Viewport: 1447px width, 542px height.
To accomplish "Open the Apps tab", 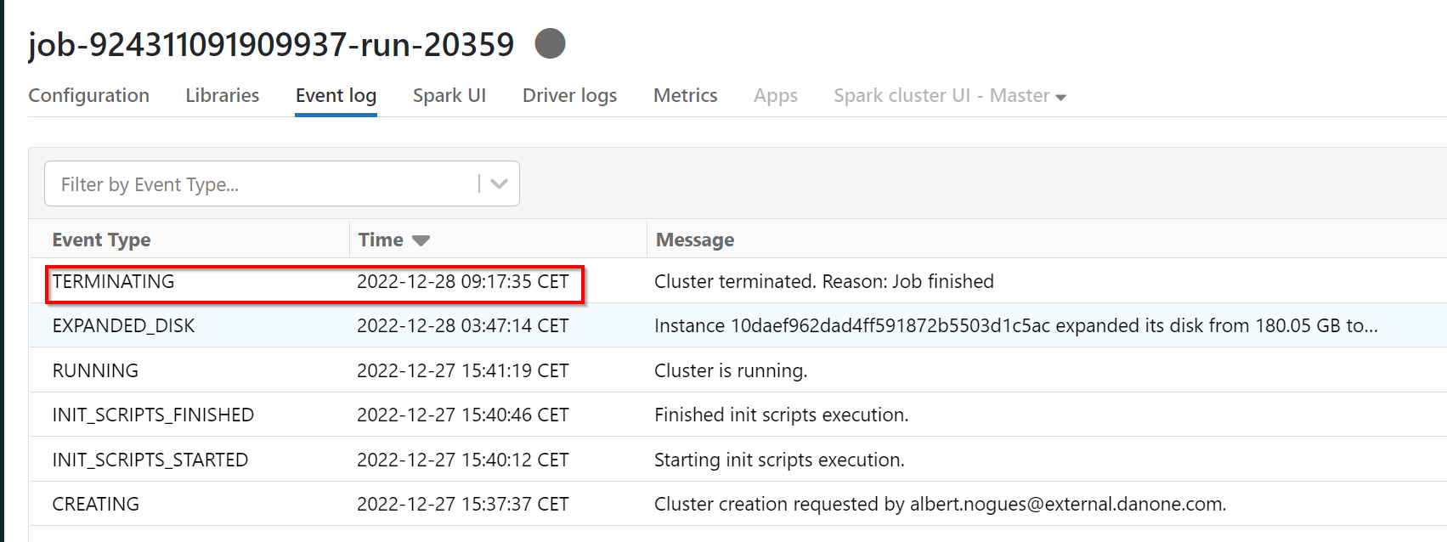I will [774, 95].
